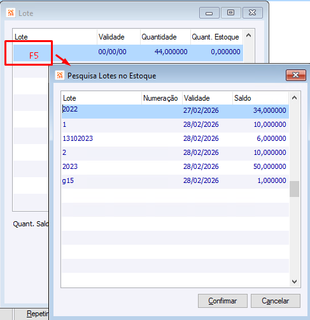The image size is (310, 320).
Task: Click Validade cell of lot 13102023
Action: pos(201,138)
